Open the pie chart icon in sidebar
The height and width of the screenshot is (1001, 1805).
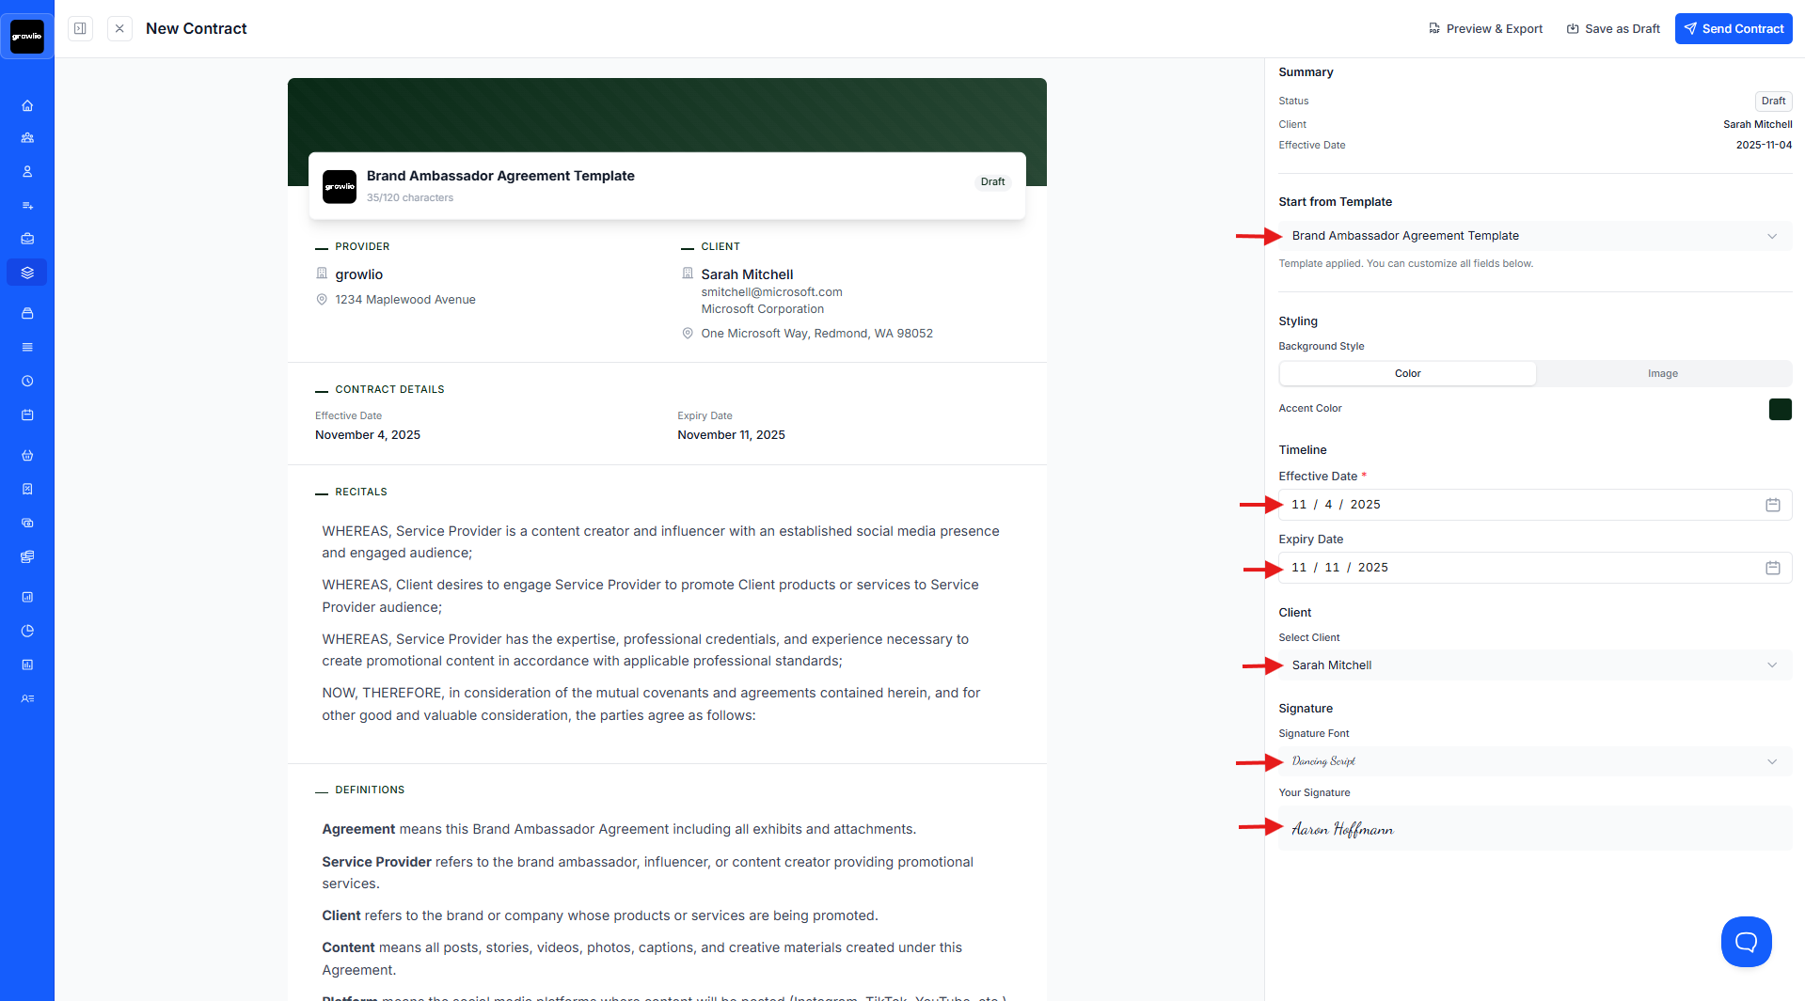point(27,631)
